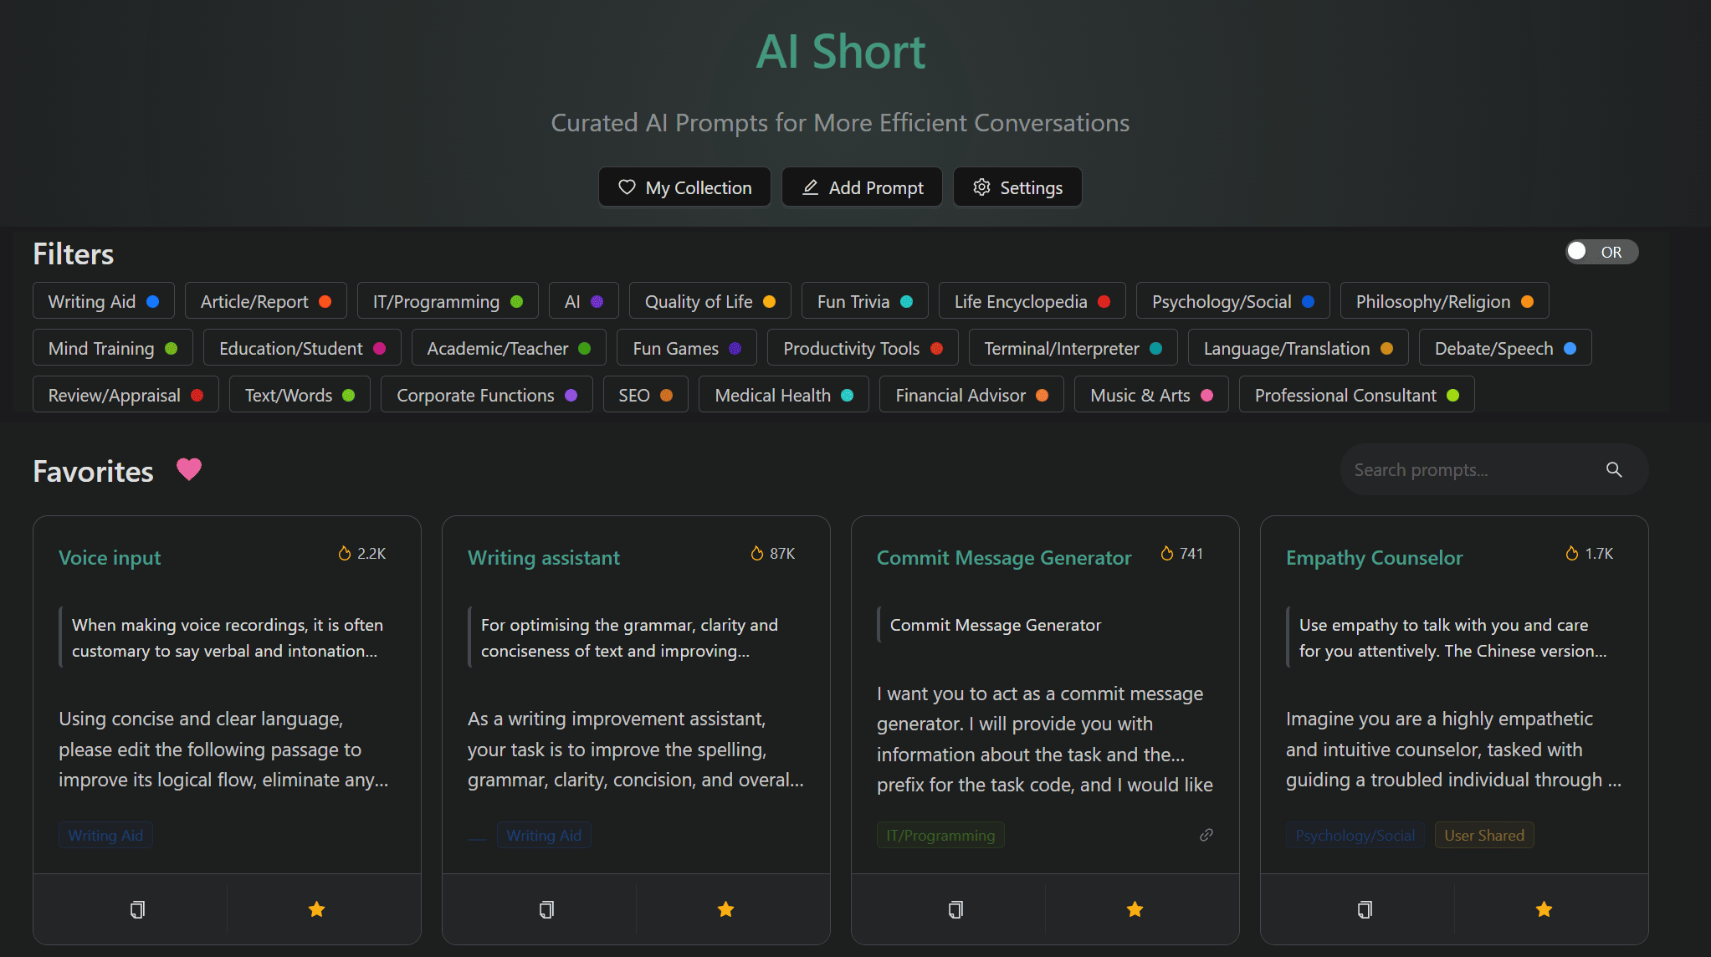Select the Writing Aid filter

click(x=103, y=300)
